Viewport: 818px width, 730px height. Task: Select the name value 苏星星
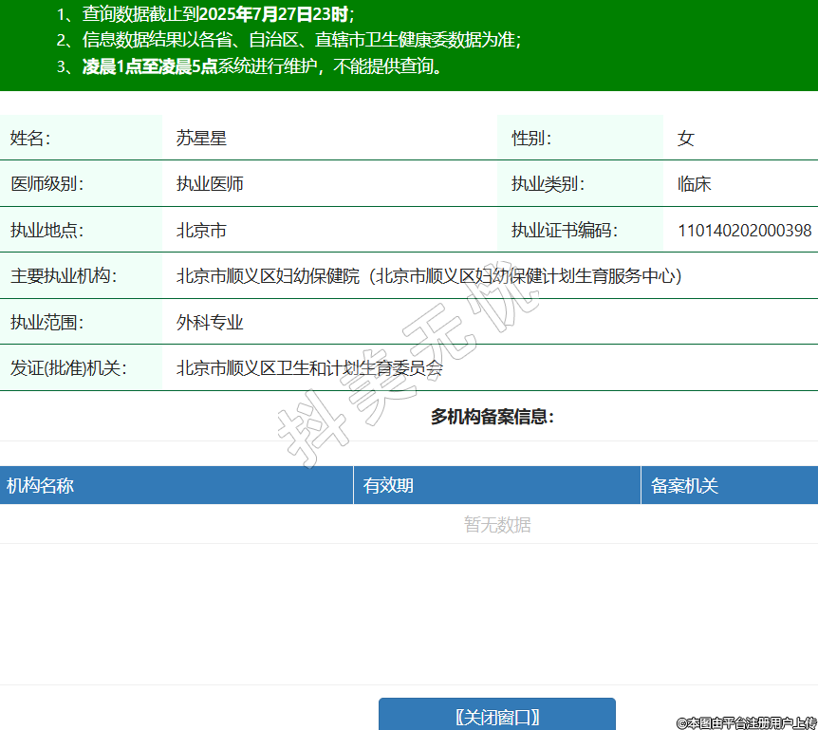201,139
